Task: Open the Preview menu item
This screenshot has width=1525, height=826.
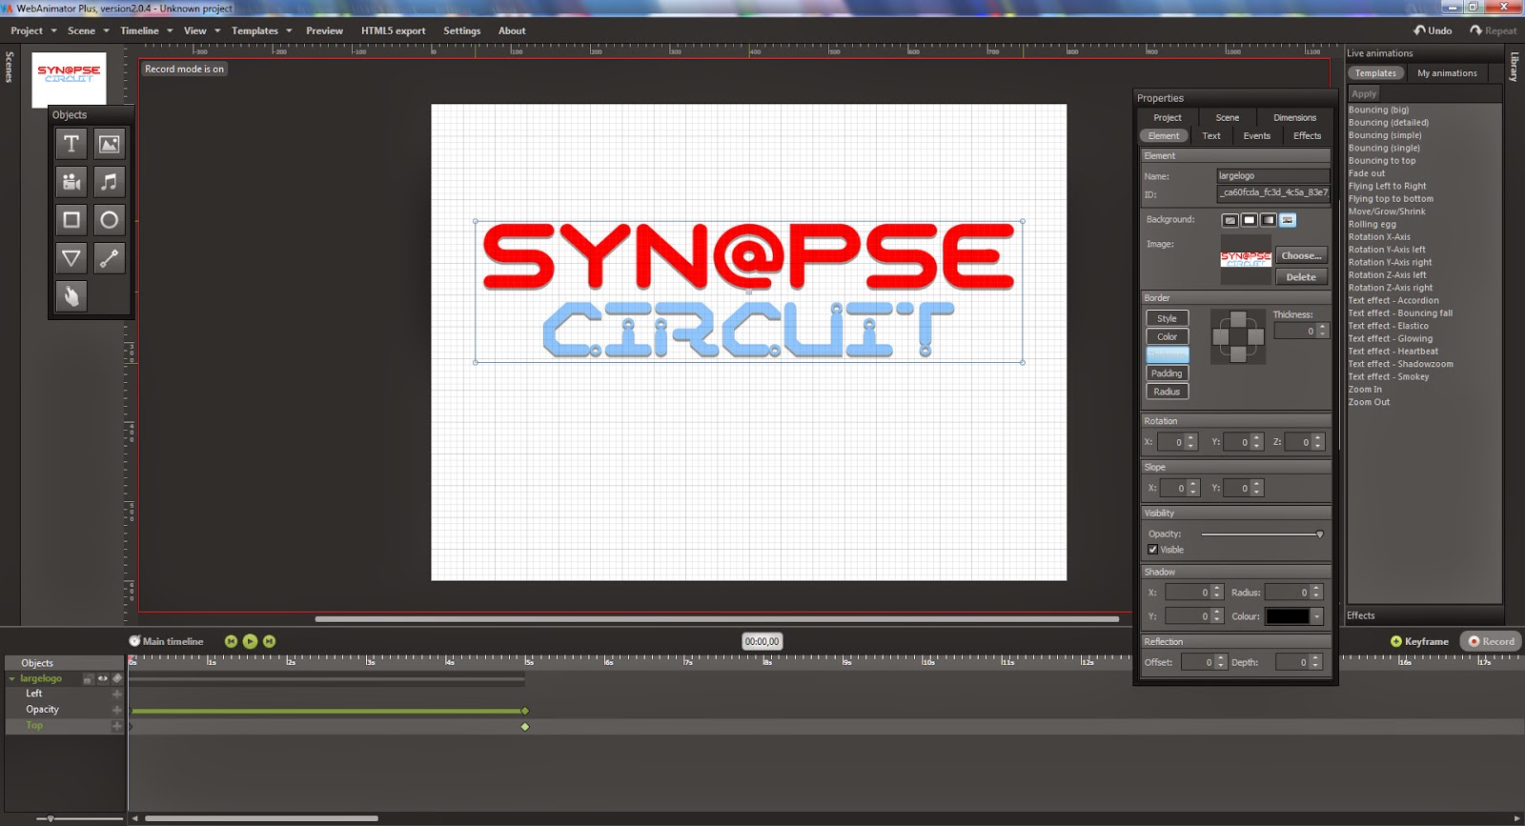Action: 324,30
